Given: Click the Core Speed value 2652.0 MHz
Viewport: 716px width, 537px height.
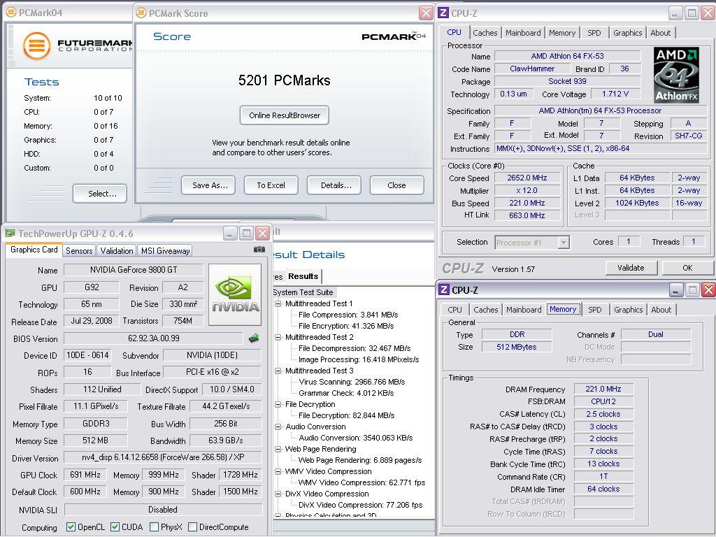Looking at the screenshot, I should pos(527,178).
